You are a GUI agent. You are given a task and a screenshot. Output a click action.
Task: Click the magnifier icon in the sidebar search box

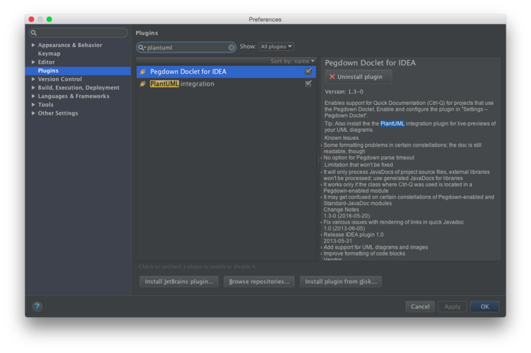point(34,33)
